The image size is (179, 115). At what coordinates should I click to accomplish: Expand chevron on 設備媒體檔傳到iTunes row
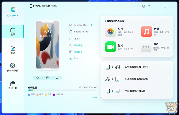coord(169,67)
